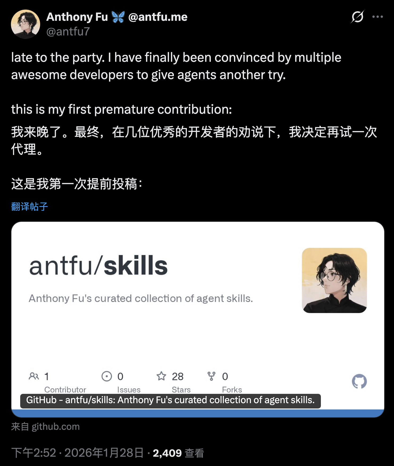The width and height of the screenshot is (394, 466).
Task: Click the 来自 github.com source link
Action: click(x=45, y=427)
